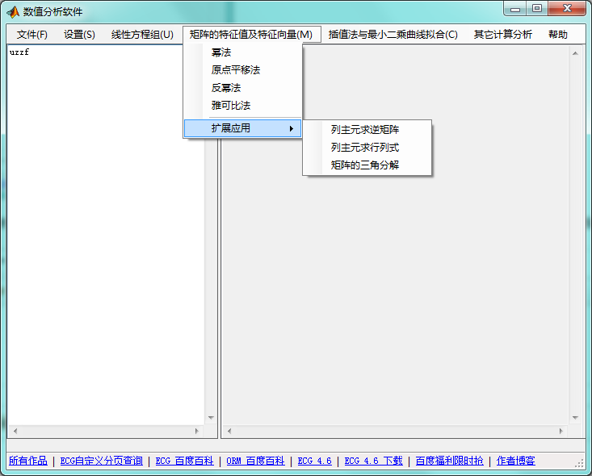Choose 雅可比法 from the menu

point(243,106)
